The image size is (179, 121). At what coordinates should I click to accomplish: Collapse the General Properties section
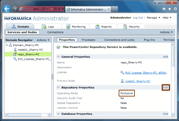pyautogui.click(x=58, y=57)
